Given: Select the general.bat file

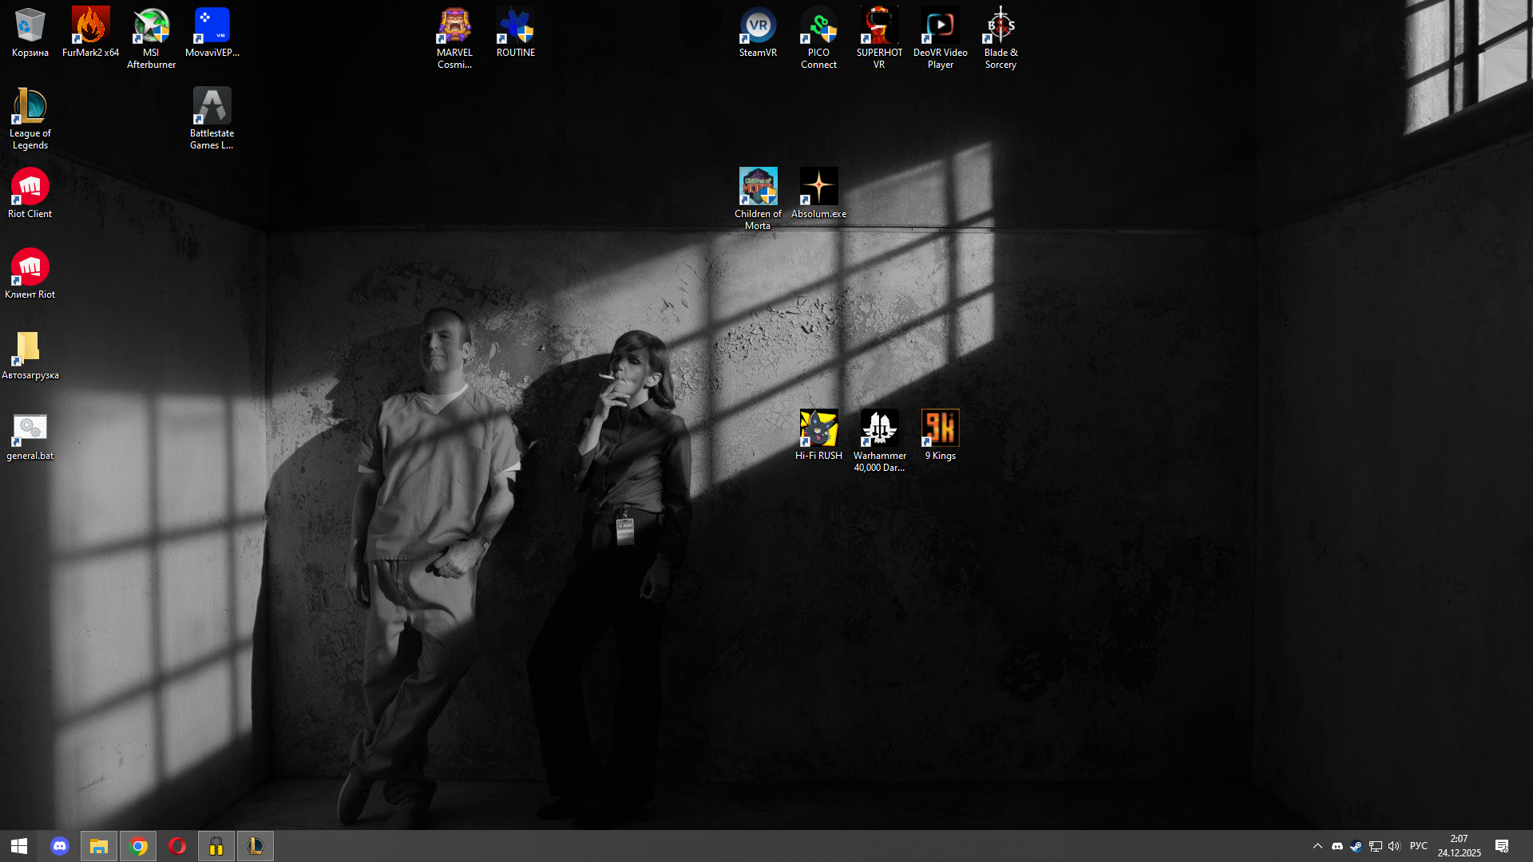Looking at the screenshot, I should [x=30, y=429].
